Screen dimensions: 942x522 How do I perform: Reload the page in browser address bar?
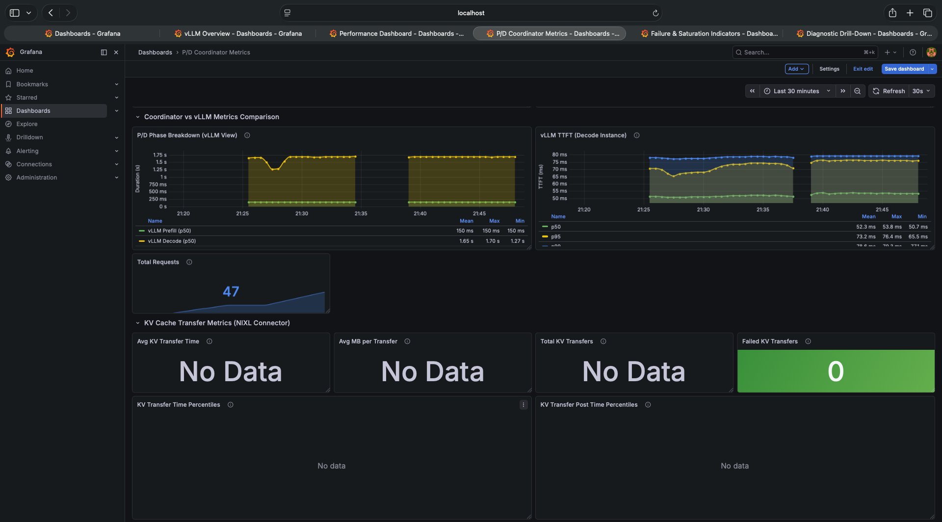pos(655,13)
